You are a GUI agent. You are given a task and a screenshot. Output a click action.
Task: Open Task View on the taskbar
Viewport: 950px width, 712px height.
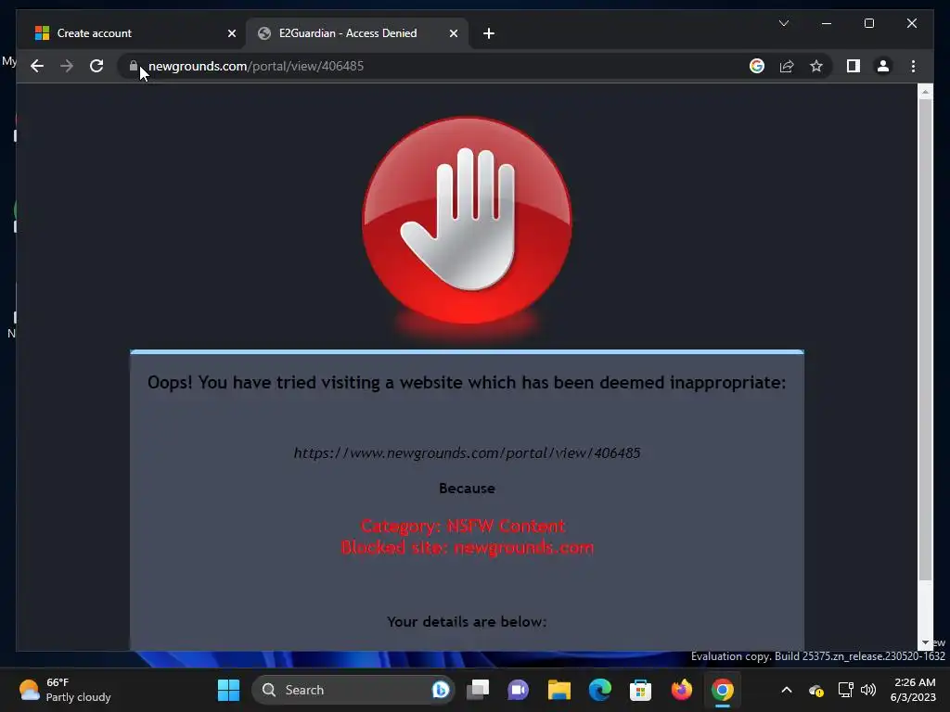478,690
